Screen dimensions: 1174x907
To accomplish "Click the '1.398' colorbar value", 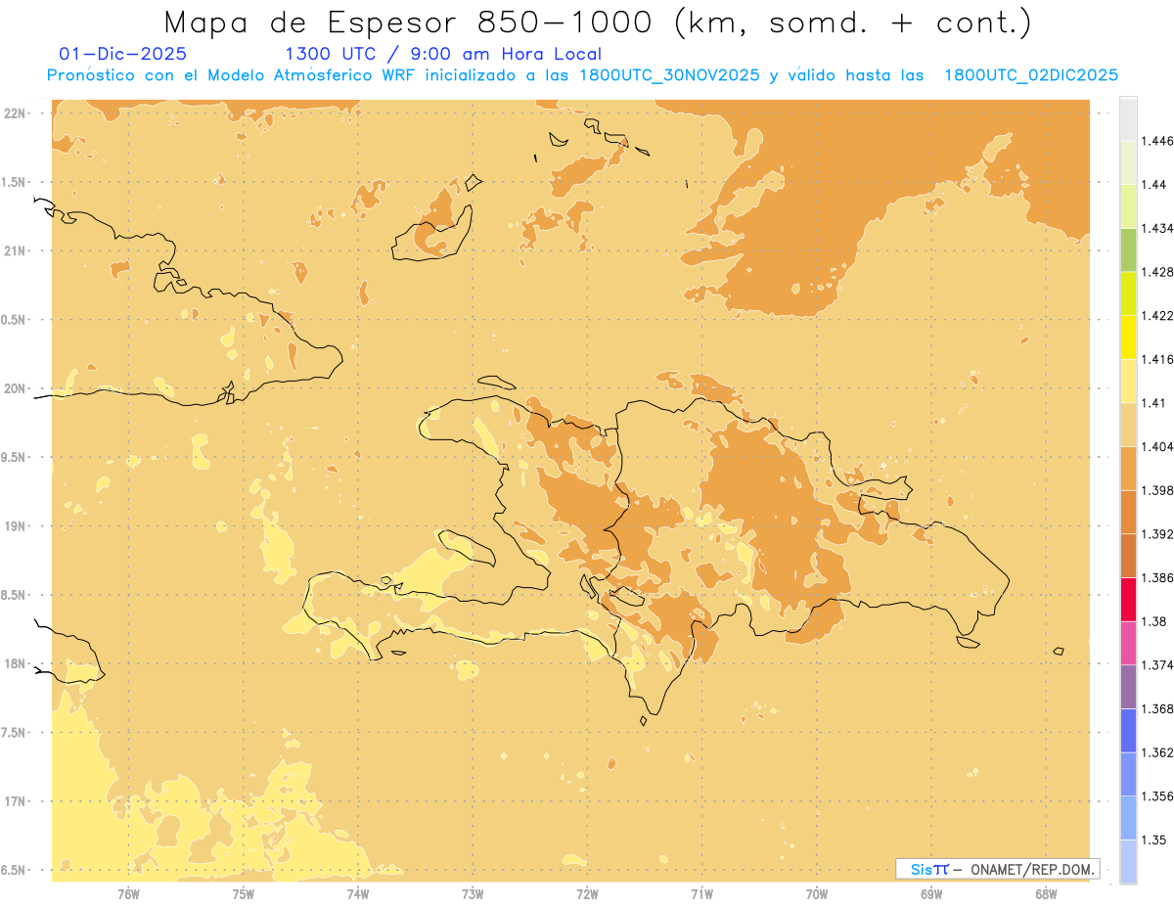I will tap(1157, 490).
